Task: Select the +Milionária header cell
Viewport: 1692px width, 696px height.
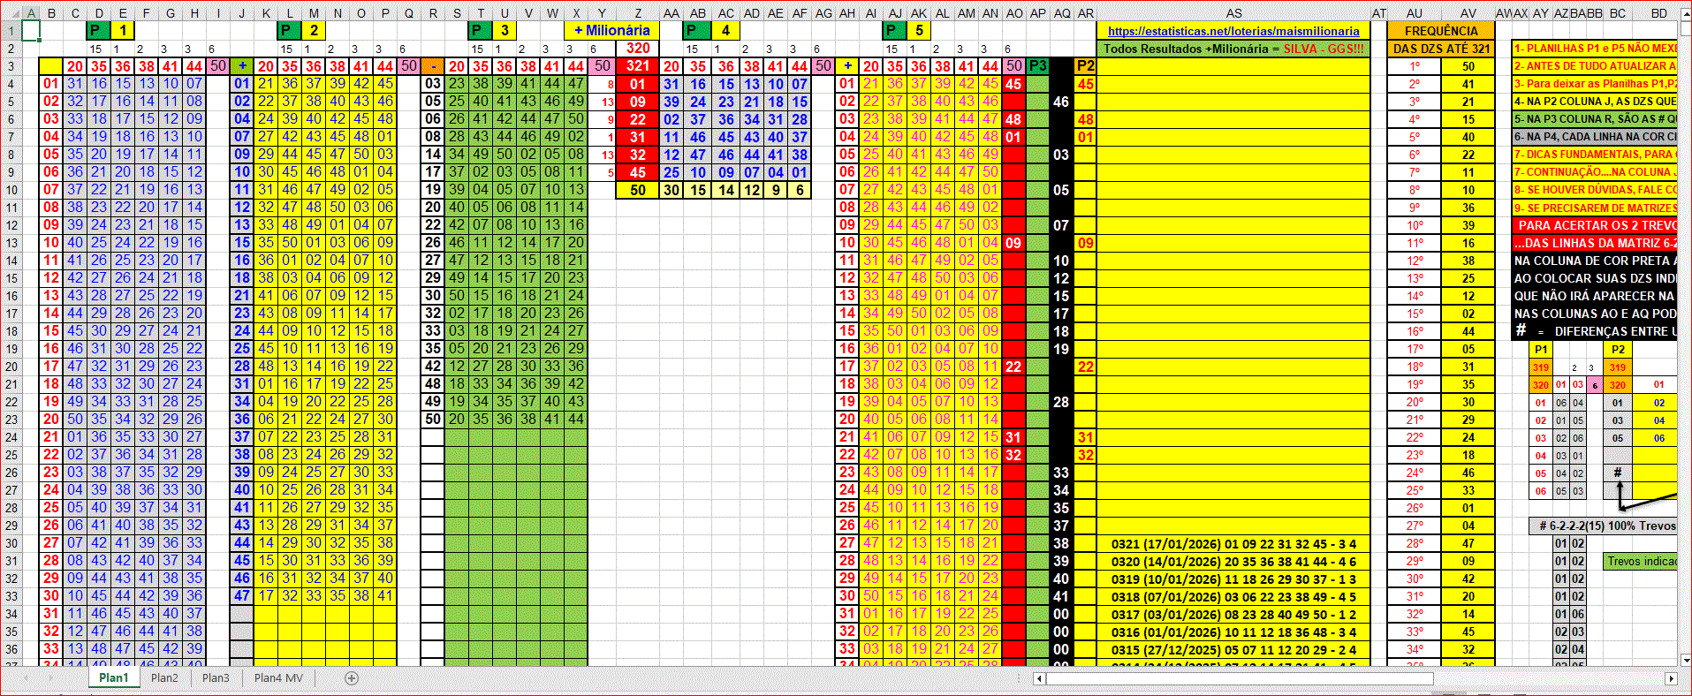Action: point(612,31)
